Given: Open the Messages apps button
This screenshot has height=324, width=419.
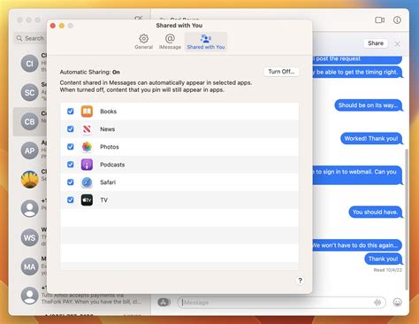Looking at the screenshot, I should (x=164, y=302).
